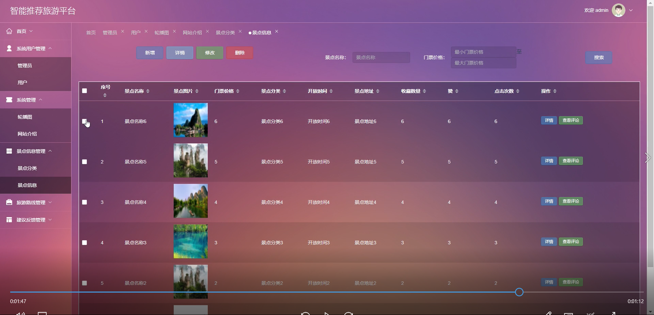Open the admin account dropdown arrow

[x=631, y=10]
